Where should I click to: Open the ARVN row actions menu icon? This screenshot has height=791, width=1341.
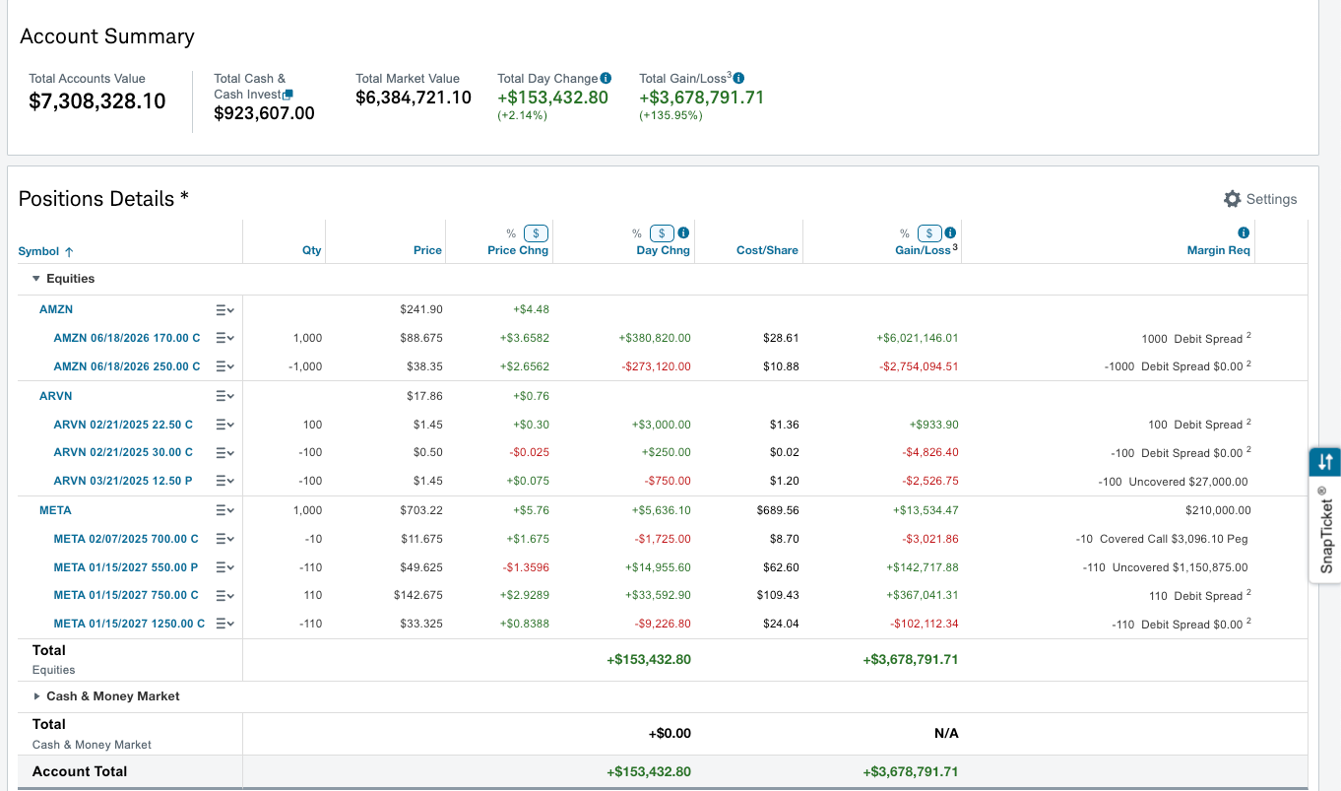(225, 396)
